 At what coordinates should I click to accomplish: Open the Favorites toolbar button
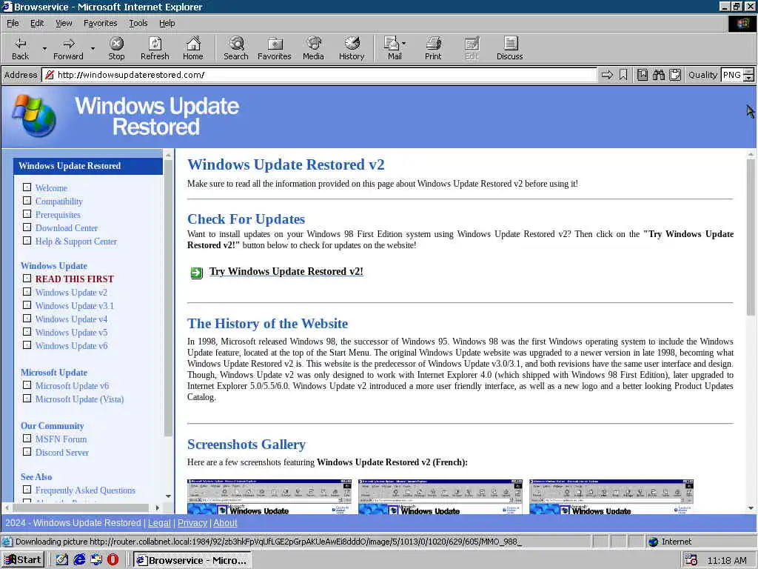tap(275, 48)
